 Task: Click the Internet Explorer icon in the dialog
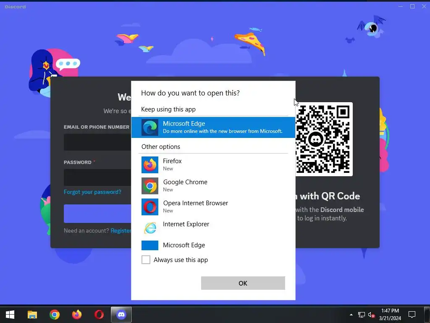150,228
